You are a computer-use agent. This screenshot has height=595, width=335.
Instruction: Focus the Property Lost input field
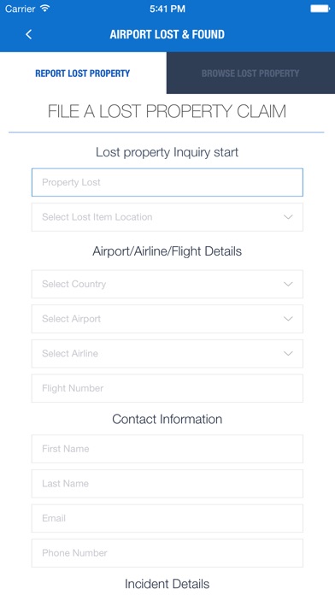click(167, 183)
